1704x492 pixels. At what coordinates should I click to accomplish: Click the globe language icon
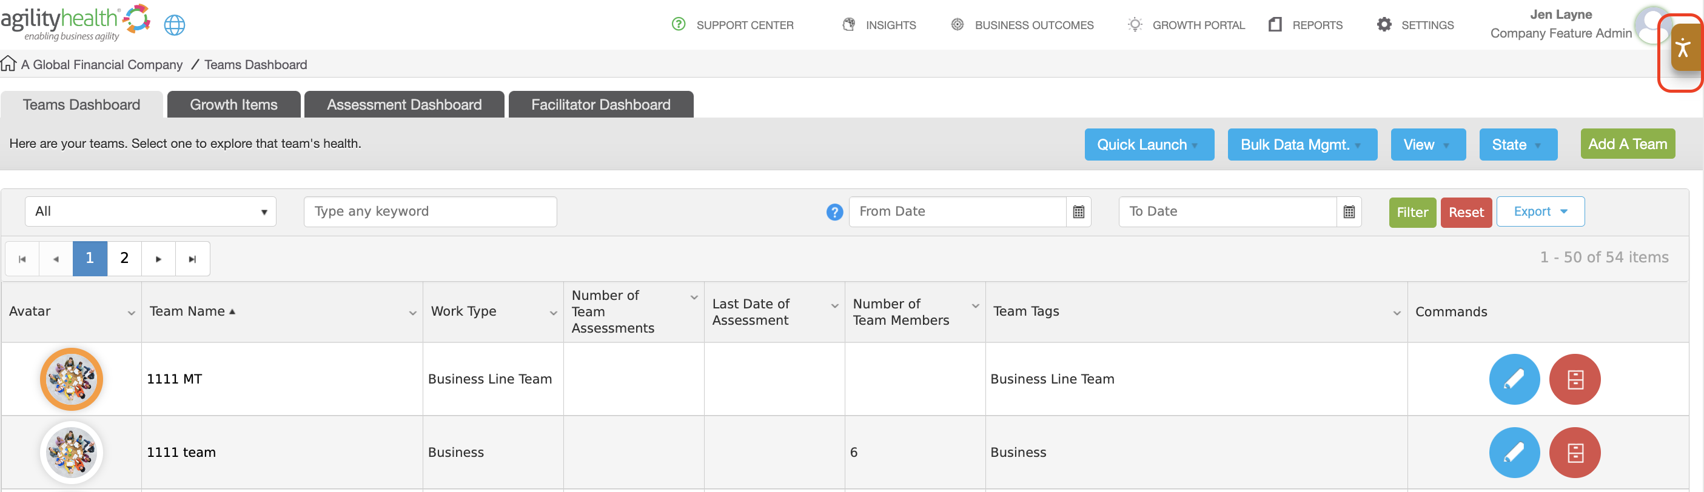175,25
